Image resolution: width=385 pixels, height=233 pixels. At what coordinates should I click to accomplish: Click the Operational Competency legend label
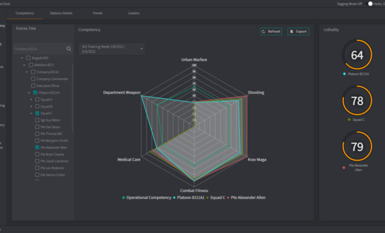148,198
